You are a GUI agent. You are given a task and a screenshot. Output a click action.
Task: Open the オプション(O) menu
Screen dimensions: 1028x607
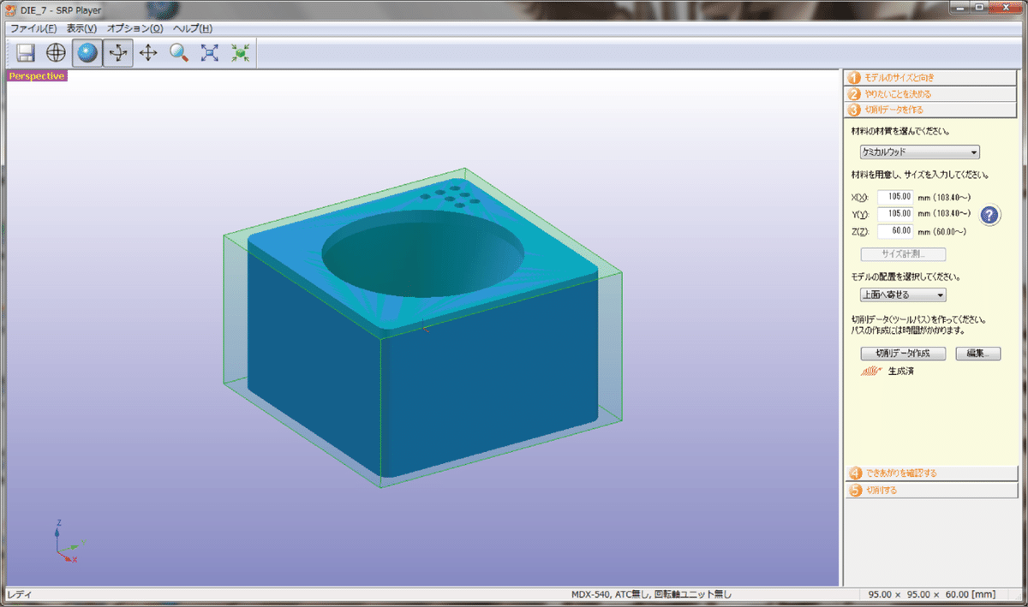point(134,28)
